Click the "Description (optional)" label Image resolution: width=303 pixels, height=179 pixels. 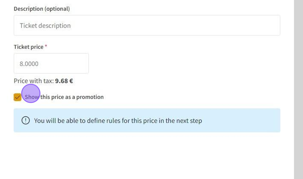click(x=42, y=9)
